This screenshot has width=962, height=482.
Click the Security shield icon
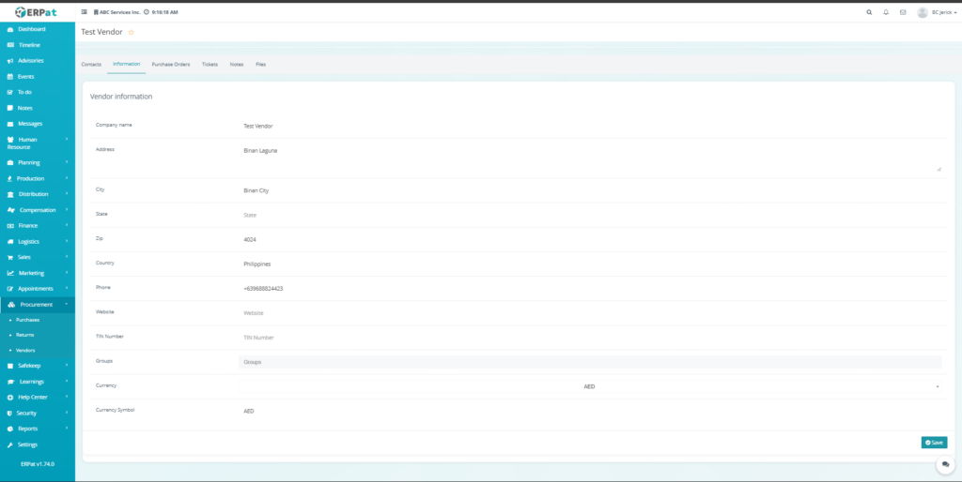click(9, 414)
